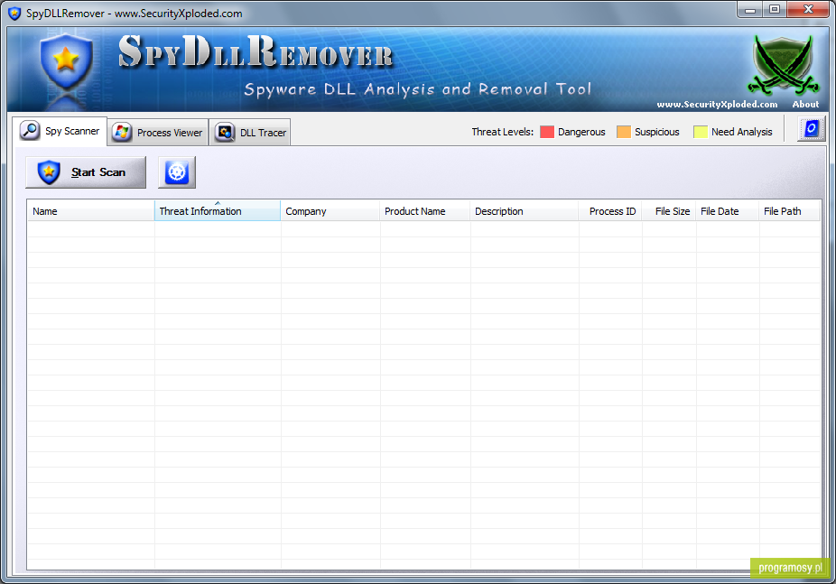Sort by the Company column header
Image resolution: width=836 pixels, height=584 pixels.
click(x=330, y=211)
